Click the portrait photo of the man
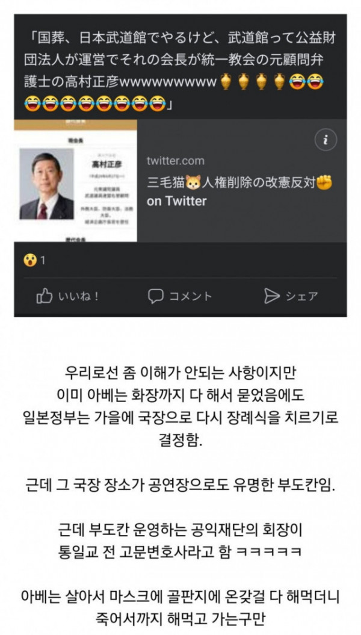361x635 pixels. point(46,184)
